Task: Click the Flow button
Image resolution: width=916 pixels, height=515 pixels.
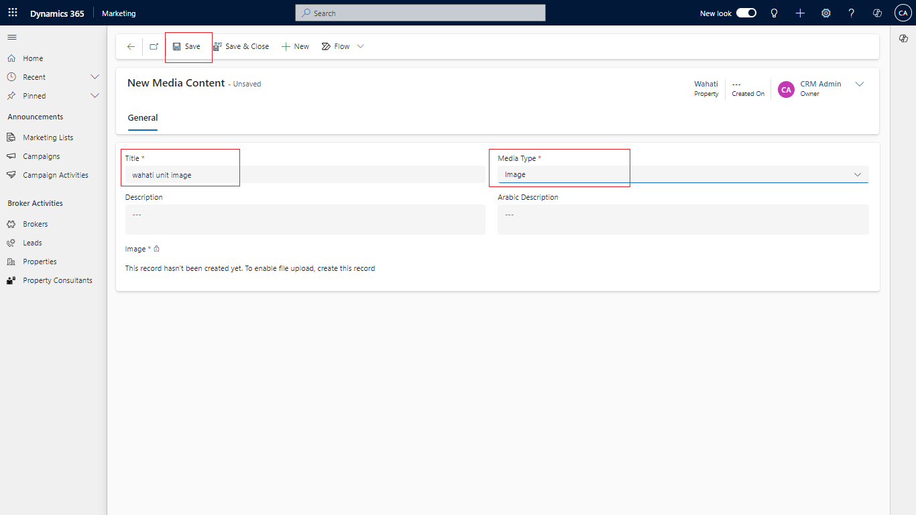Action: (335, 46)
